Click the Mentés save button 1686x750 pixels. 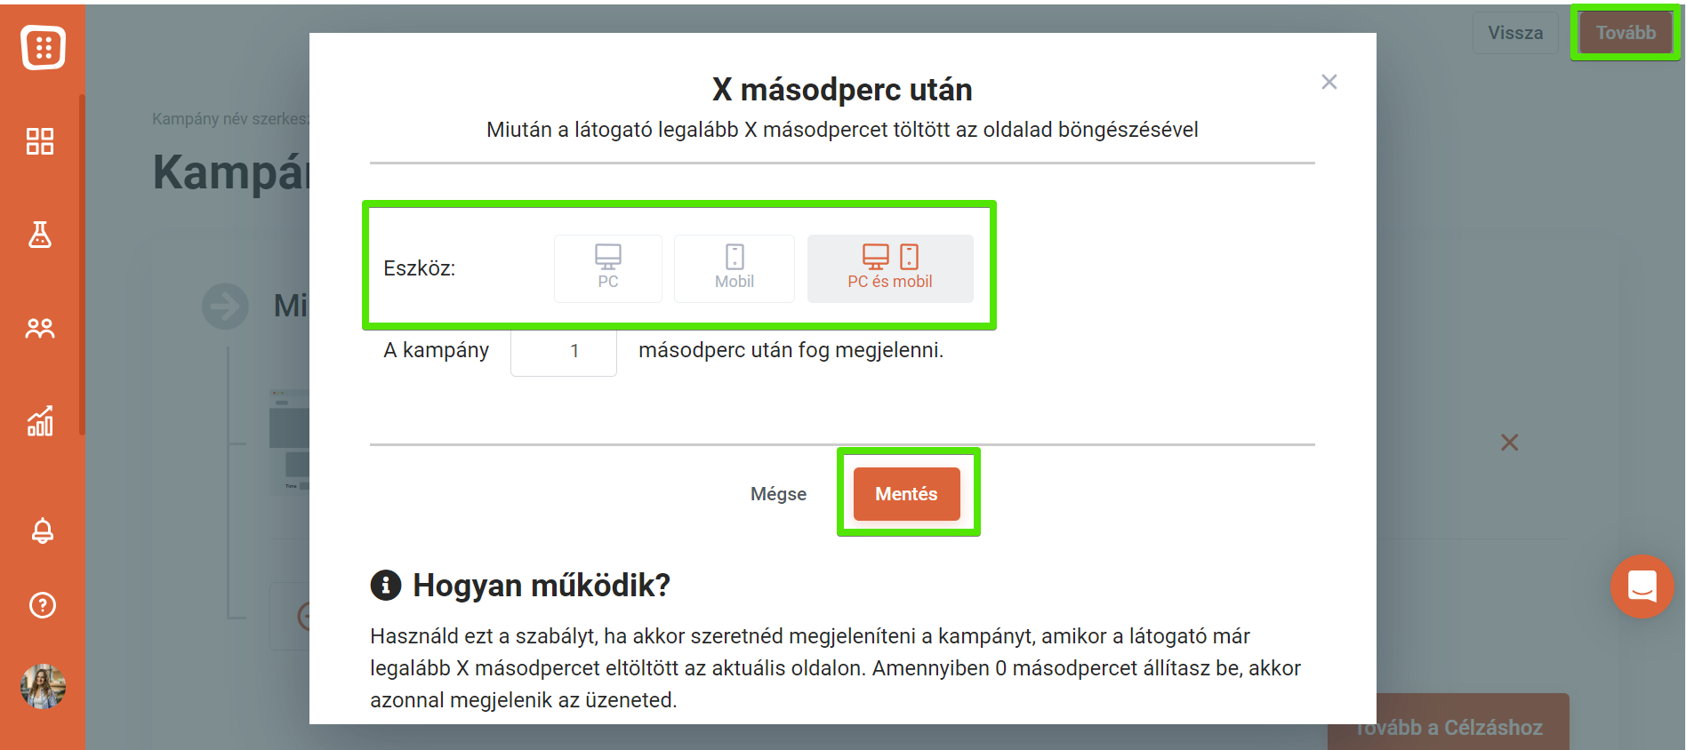tap(907, 494)
